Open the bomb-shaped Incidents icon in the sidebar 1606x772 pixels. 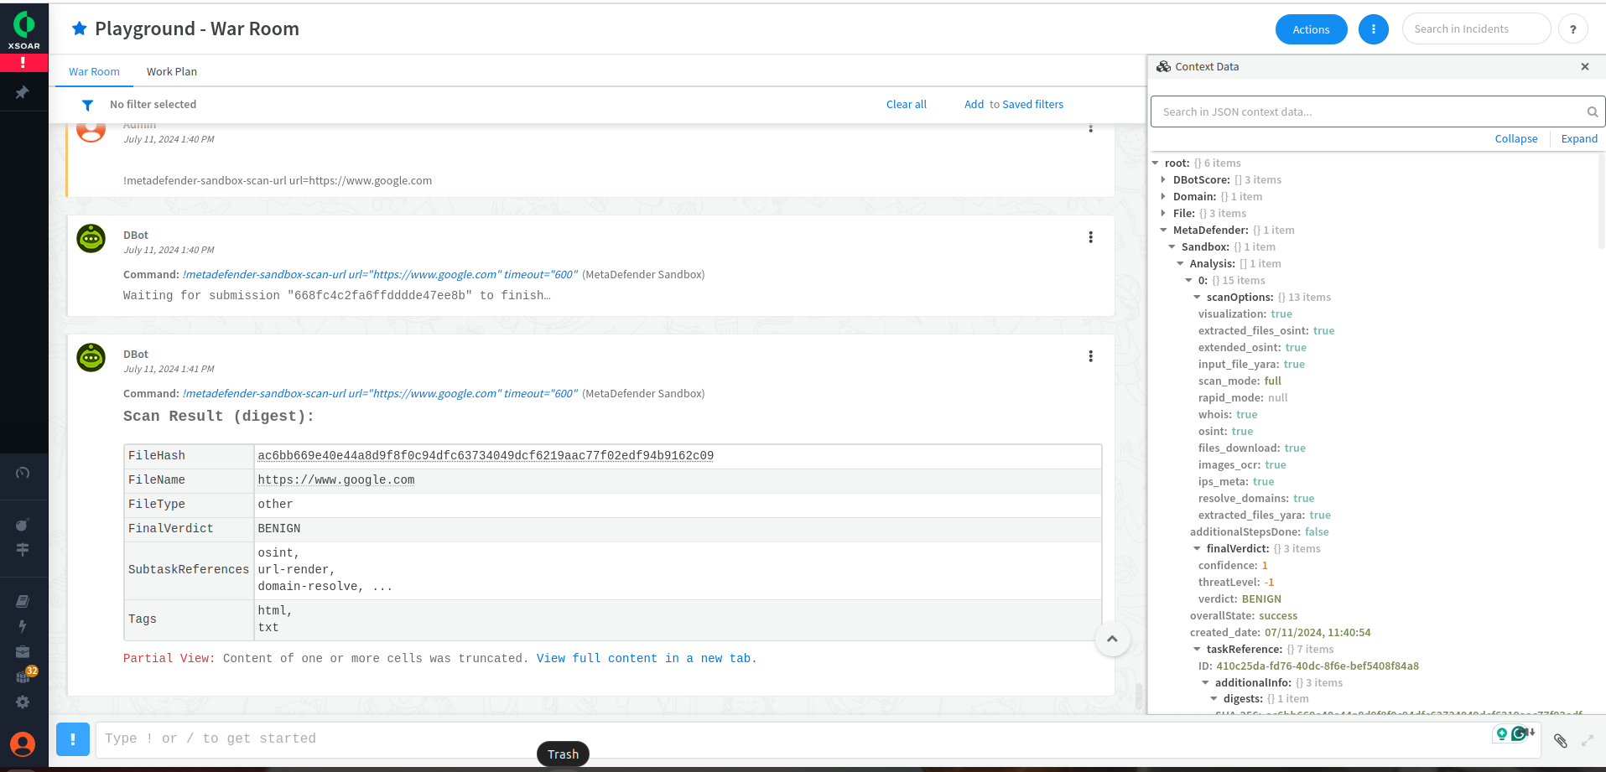point(23,525)
